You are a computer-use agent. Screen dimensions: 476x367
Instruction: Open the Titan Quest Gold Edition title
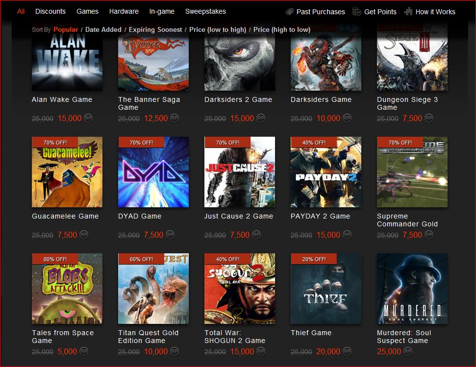[148, 337]
